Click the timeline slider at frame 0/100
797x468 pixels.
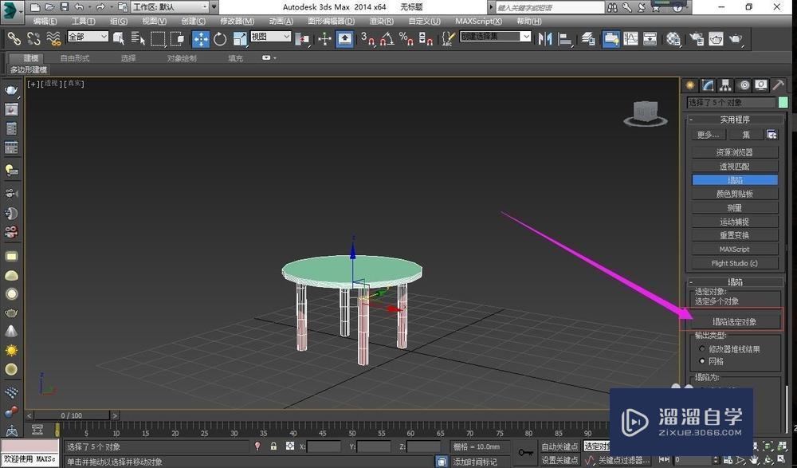click(x=72, y=415)
